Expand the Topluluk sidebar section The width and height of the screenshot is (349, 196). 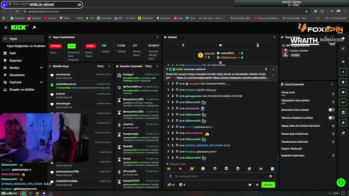pyautogui.click(x=41, y=82)
